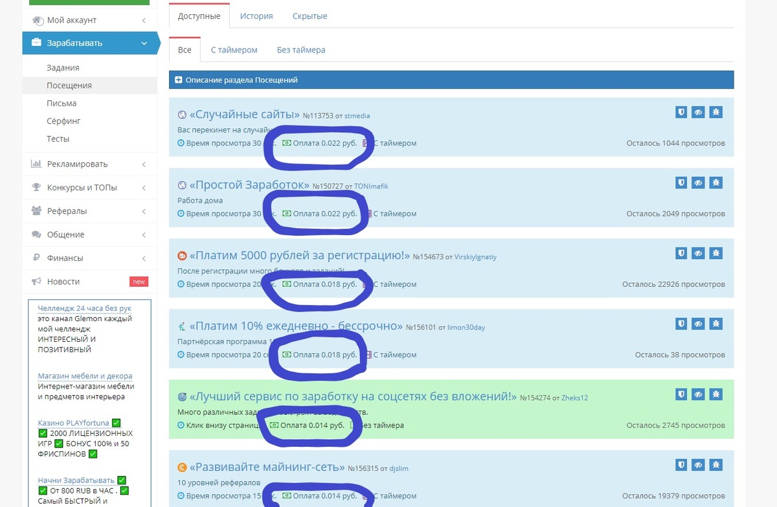This screenshot has height=507, width=777.
Task: Expand Описание раздела Посещений
Action: [x=178, y=80]
